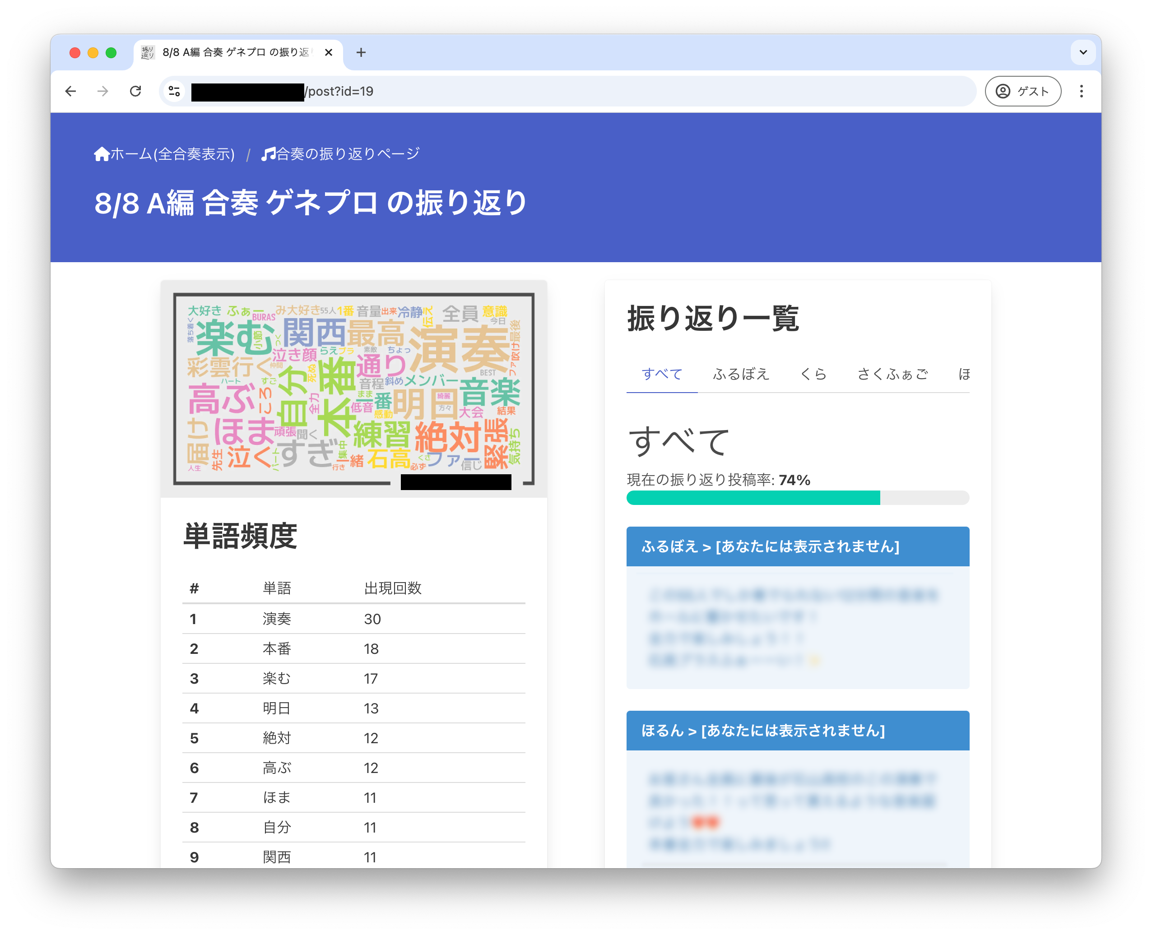Select the すべて tab
This screenshot has width=1152, height=935.
coord(662,374)
